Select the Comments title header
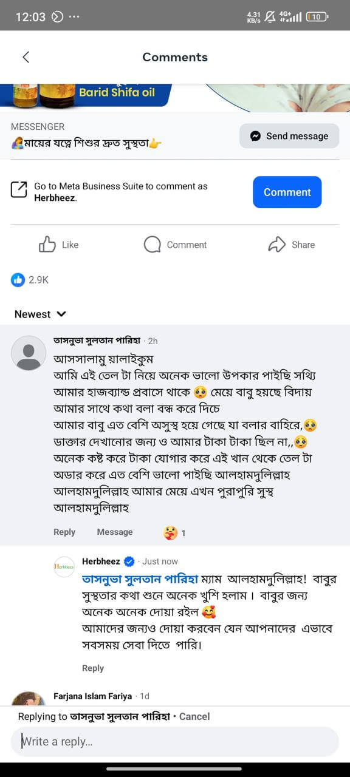 point(175,56)
